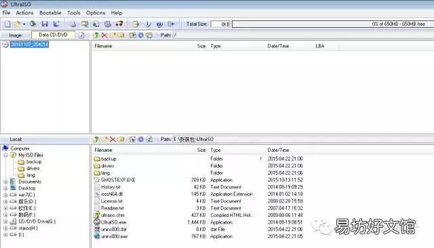Open an image file using the Open folder icon
Screen dimensions: 434x248
(17, 24)
